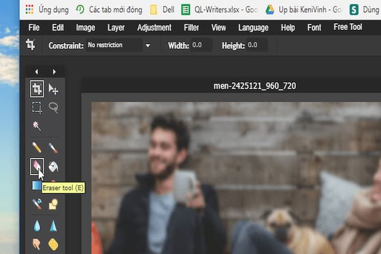Screen dimensions: 381x254
Task: Open QL-Writers.xlsx bookmark
Action: pyautogui.click(x=219, y=10)
